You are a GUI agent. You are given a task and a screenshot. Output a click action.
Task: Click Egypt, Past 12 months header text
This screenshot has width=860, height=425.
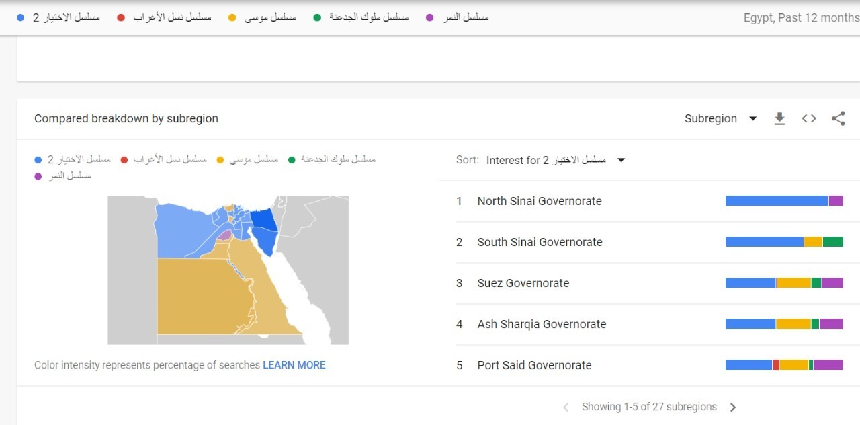tap(801, 17)
